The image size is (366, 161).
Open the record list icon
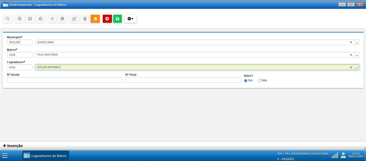tap(30, 19)
